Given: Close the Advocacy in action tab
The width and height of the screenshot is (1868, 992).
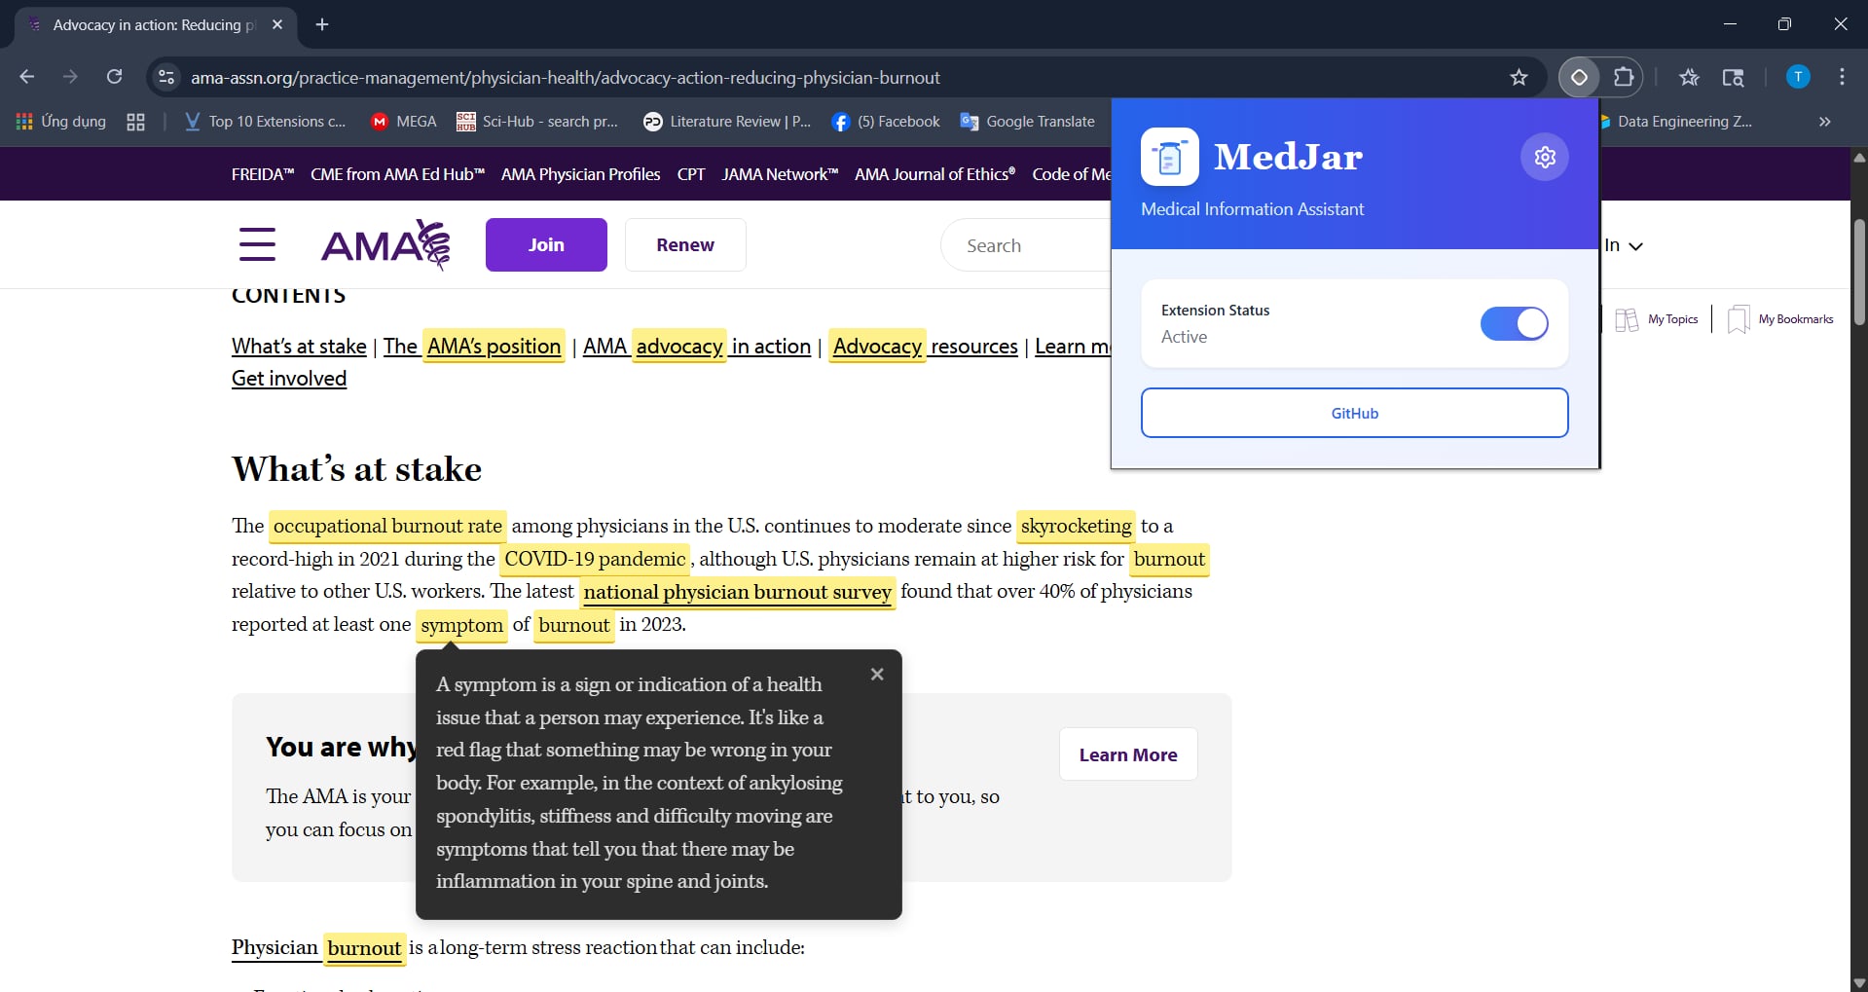Looking at the screenshot, I should pyautogui.click(x=277, y=24).
